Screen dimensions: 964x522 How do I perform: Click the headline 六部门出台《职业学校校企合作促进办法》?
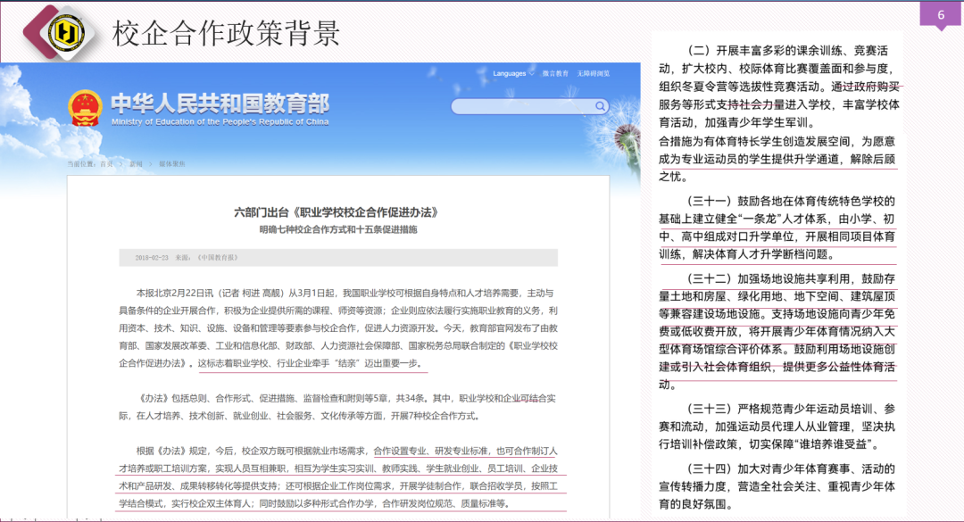(x=337, y=212)
